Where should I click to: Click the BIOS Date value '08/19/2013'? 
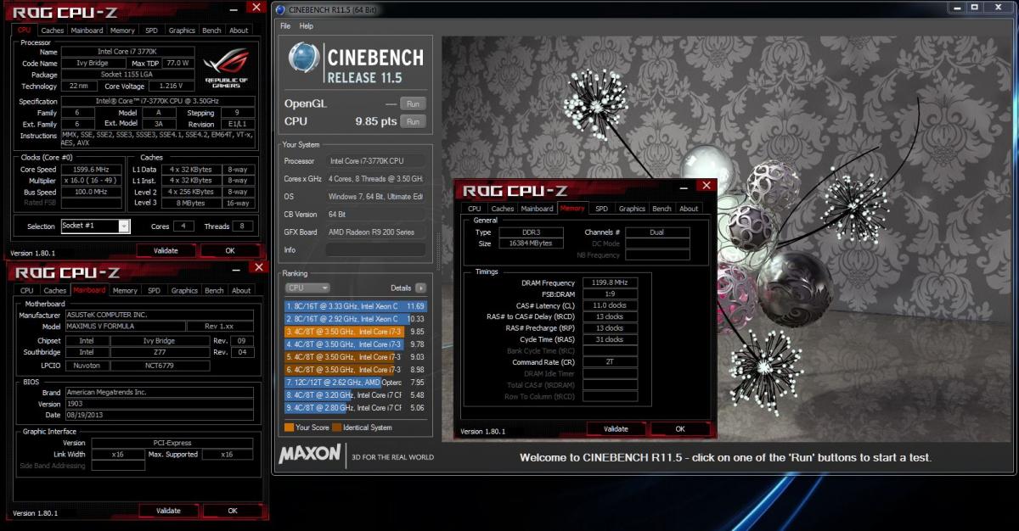[160, 415]
